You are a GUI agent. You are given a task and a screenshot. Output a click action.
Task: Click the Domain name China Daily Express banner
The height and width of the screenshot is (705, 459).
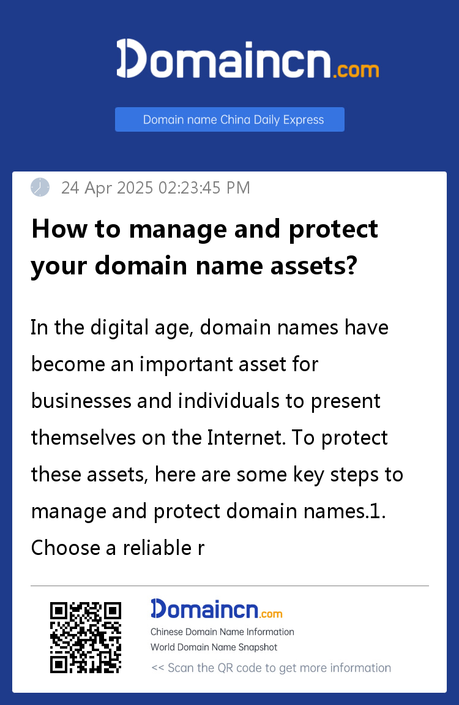pyautogui.click(x=229, y=119)
